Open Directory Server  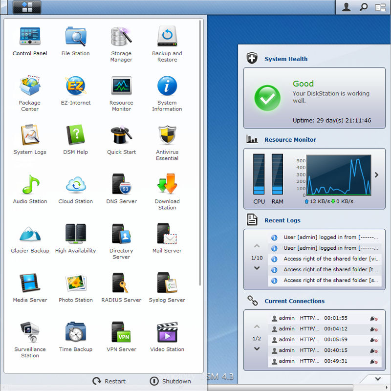(x=121, y=241)
